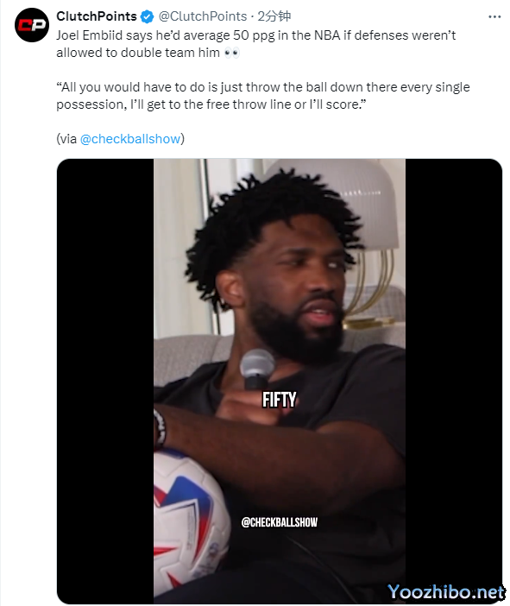This screenshot has height=606, width=510.
Task: Click the right black bar of video
Action: (454, 381)
